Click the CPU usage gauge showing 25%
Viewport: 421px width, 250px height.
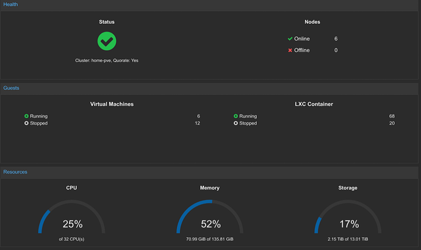point(71,216)
